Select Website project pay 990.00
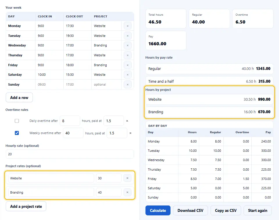279x220 pixels. [264, 99]
